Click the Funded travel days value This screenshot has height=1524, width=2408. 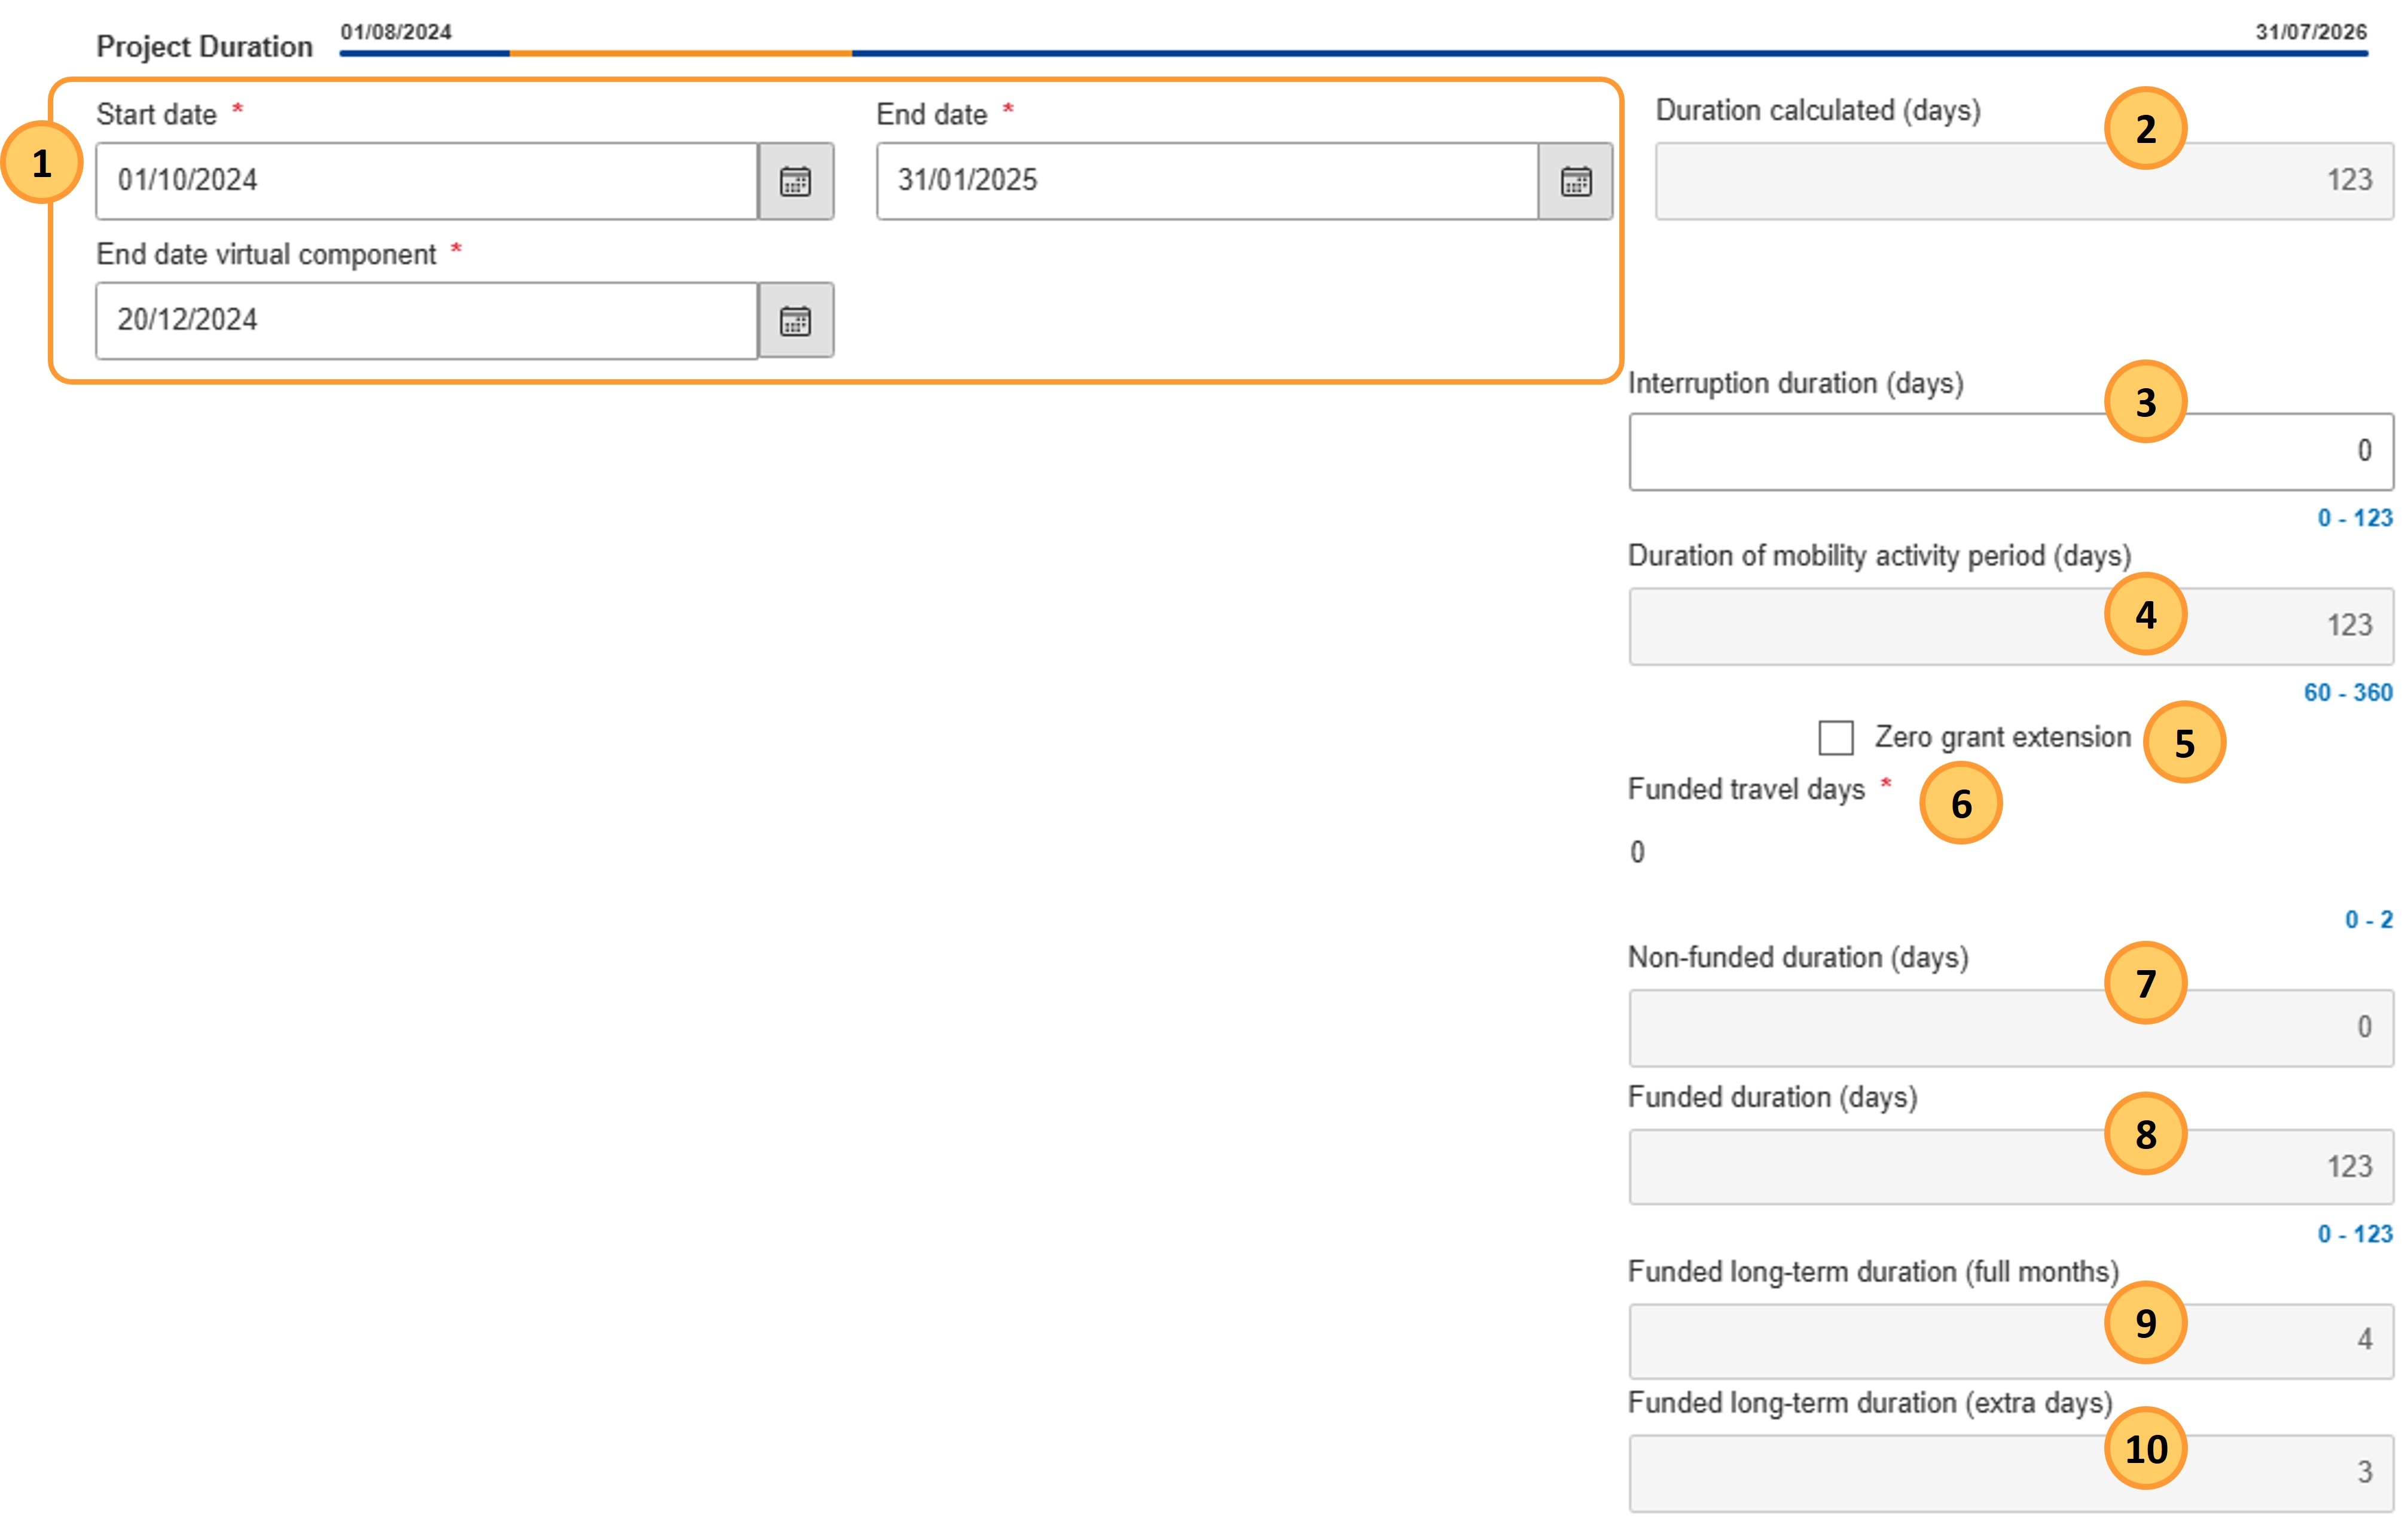[1637, 852]
